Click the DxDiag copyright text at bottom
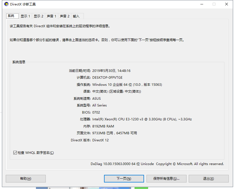Image resolution: width=235 pixels, height=189 pixels. tap(157, 164)
